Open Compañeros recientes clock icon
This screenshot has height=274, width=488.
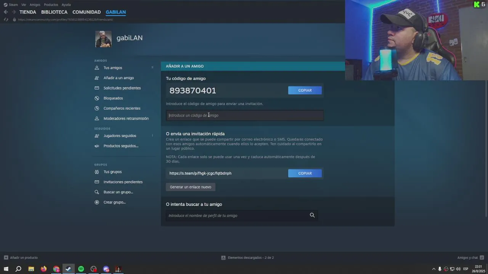[x=97, y=108]
